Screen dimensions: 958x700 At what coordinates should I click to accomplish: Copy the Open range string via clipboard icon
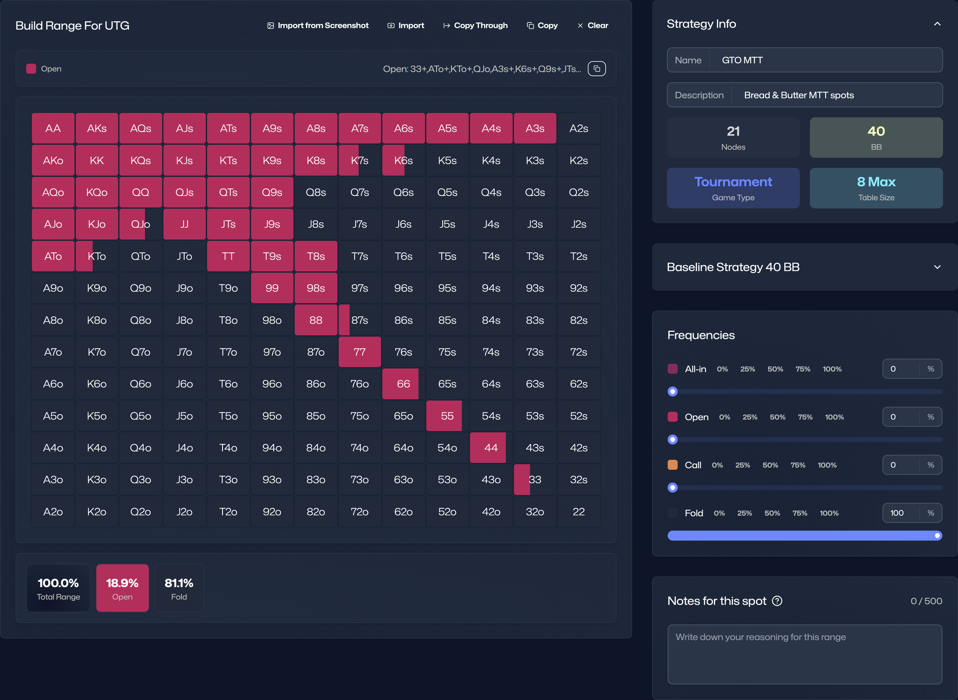[597, 69]
